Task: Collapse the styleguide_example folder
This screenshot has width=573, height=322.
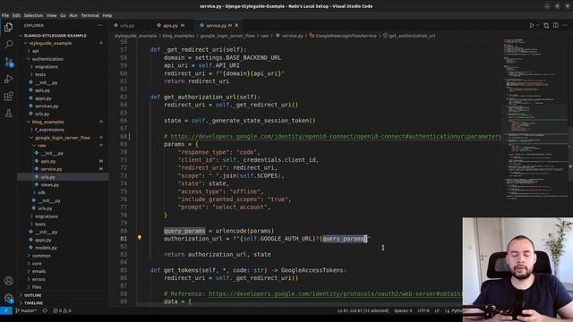Action: click(x=50, y=43)
